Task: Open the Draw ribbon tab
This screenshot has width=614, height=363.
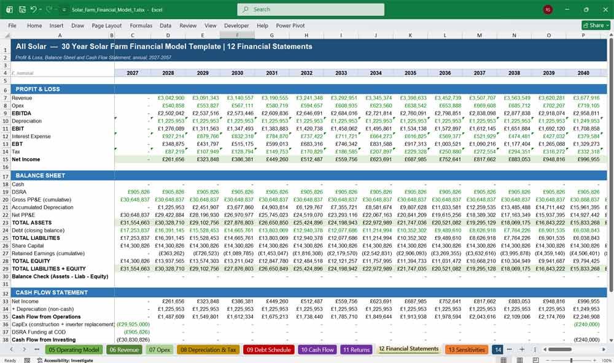Action: pyautogui.click(x=77, y=25)
